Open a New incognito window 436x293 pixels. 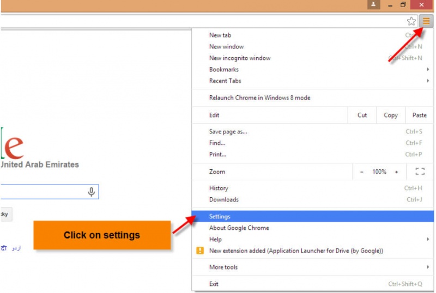click(x=312, y=58)
